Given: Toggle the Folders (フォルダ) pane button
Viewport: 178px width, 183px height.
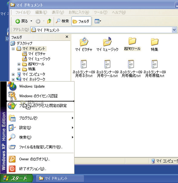Looking at the screenshot, I should [x=81, y=21].
